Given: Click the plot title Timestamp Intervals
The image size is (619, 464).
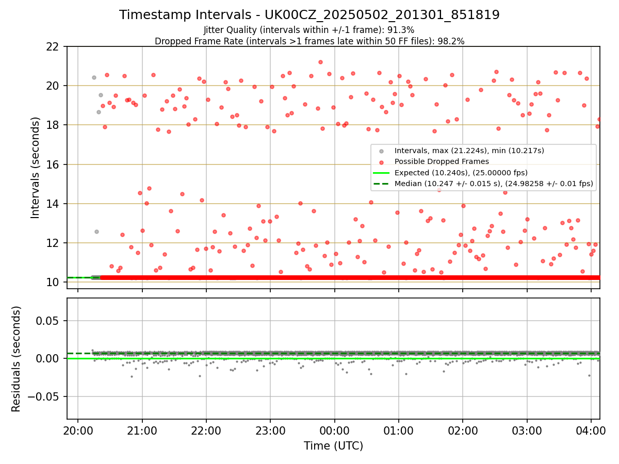Looking at the screenshot, I should pyautogui.click(x=309, y=15).
